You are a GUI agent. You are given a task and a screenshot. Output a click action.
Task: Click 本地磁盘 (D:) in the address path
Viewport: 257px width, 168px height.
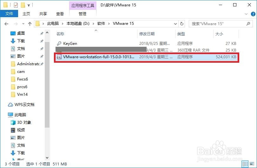78,24
